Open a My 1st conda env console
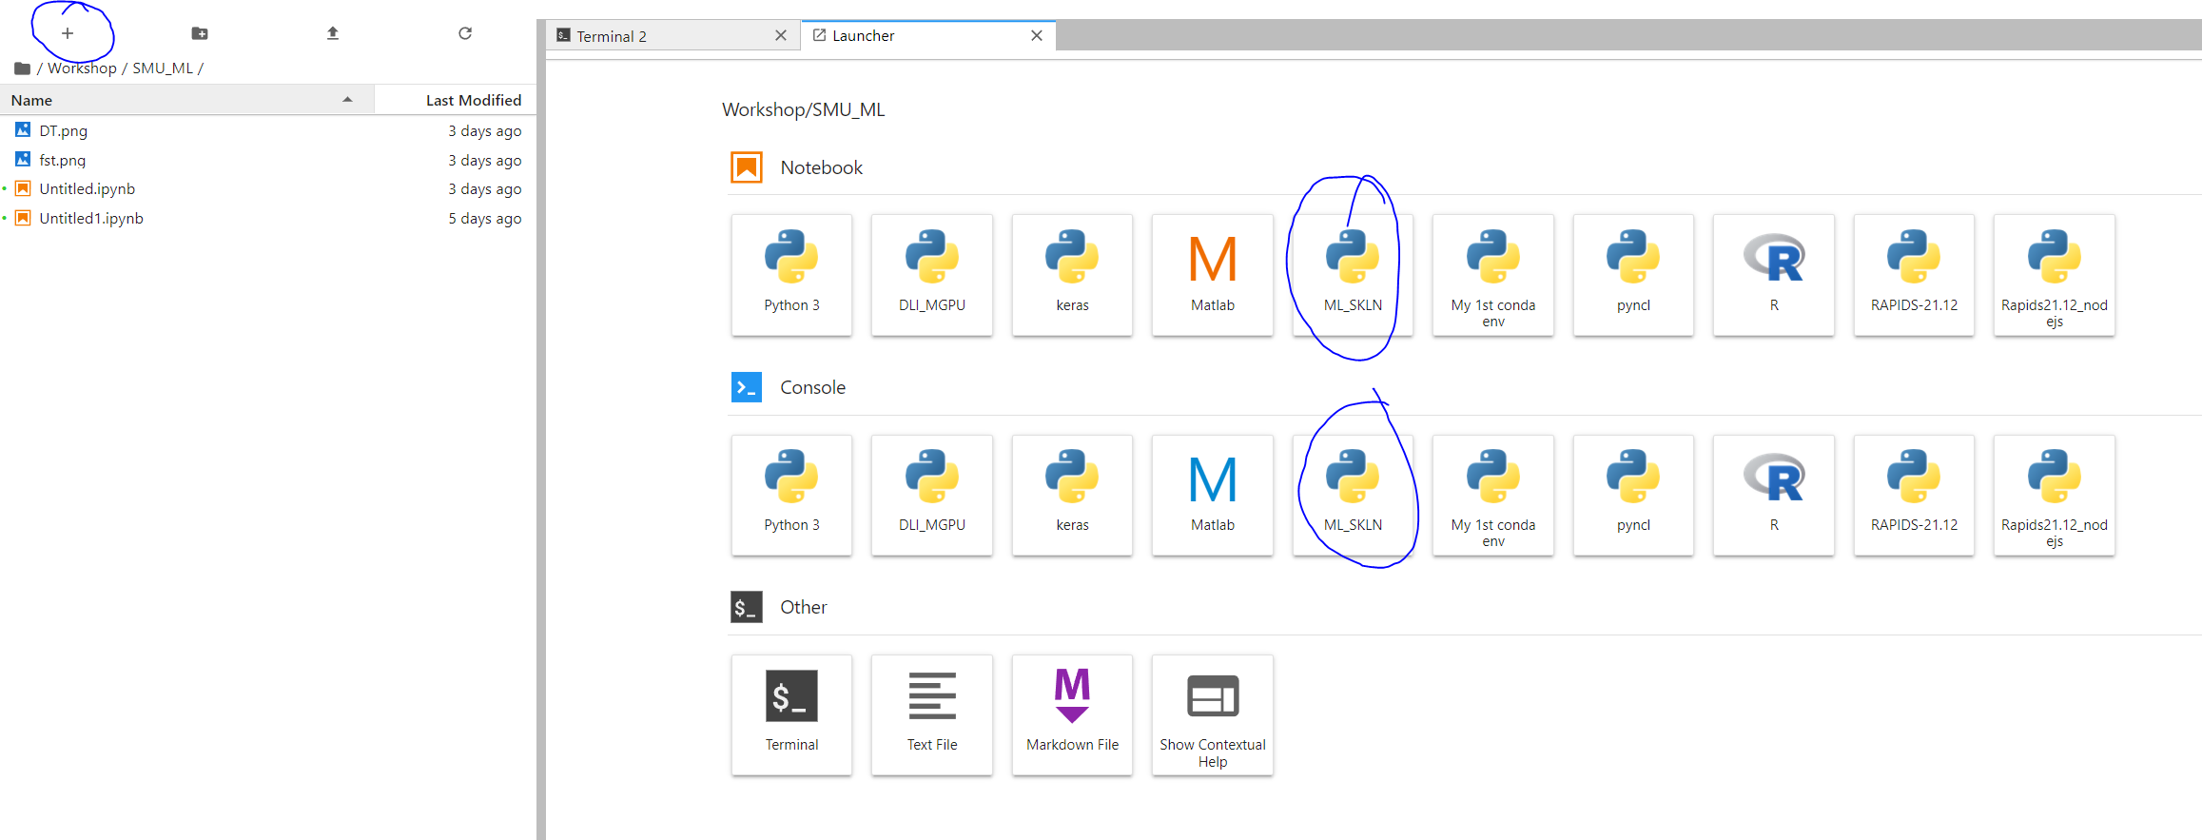Image resolution: width=2202 pixels, height=840 pixels. 1493,495
